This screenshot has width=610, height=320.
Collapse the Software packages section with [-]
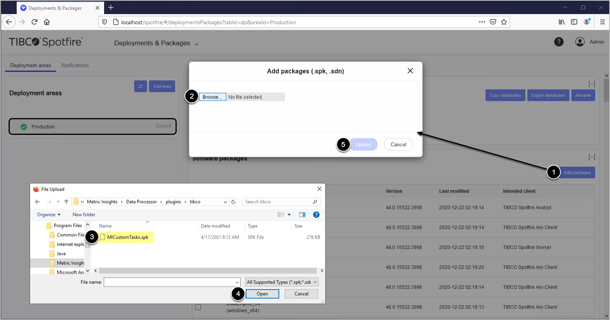[592, 157]
